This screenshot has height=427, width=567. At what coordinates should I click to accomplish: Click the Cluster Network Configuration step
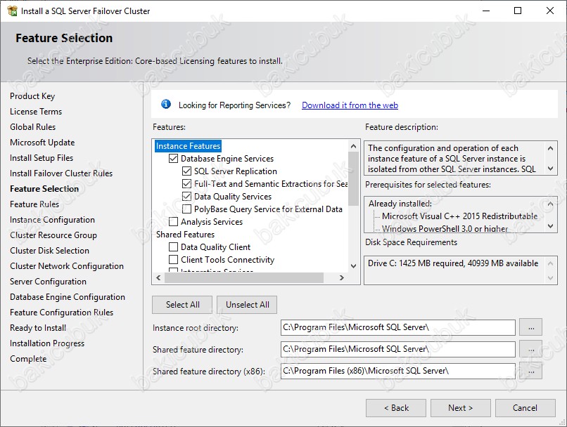67,266
